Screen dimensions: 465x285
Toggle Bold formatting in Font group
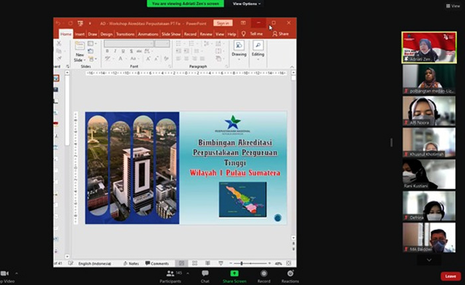click(x=107, y=51)
